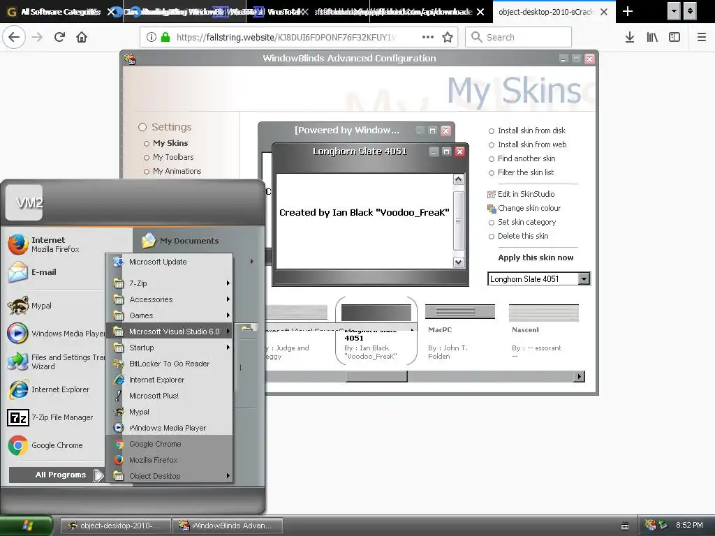Expand the Object Desktop submenu arrow
The image size is (715, 536).
pos(228,476)
